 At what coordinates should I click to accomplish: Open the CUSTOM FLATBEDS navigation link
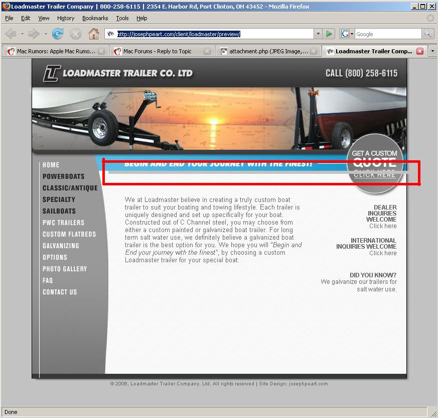(x=69, y=234)
